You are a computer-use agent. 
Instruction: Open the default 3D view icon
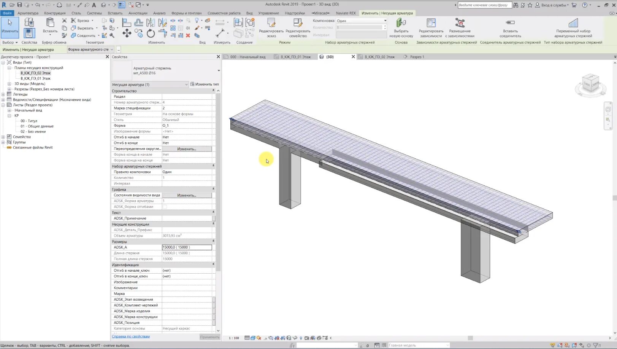103,5
